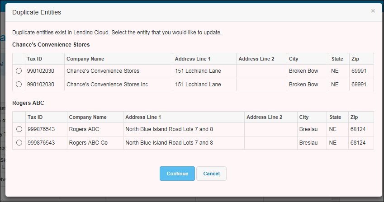Select radio for Chance's Convenience Stores row

click(19, 71)
